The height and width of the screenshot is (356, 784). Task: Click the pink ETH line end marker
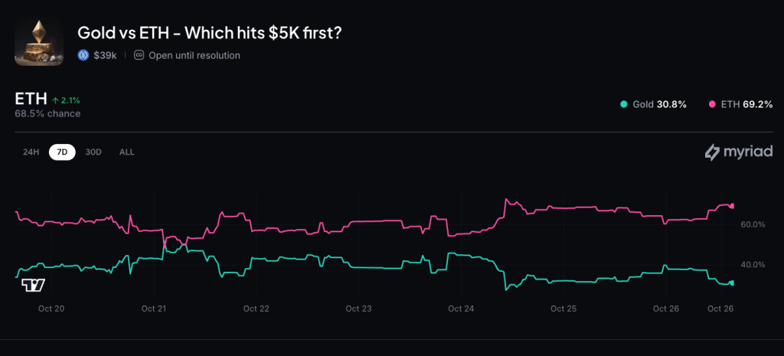click(x=732, y=206)
